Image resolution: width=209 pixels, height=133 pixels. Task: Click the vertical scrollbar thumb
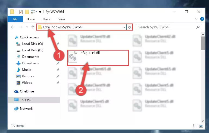point(203,43)
